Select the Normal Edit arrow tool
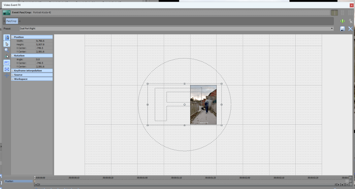355x189 pixels. coord(7,44)
